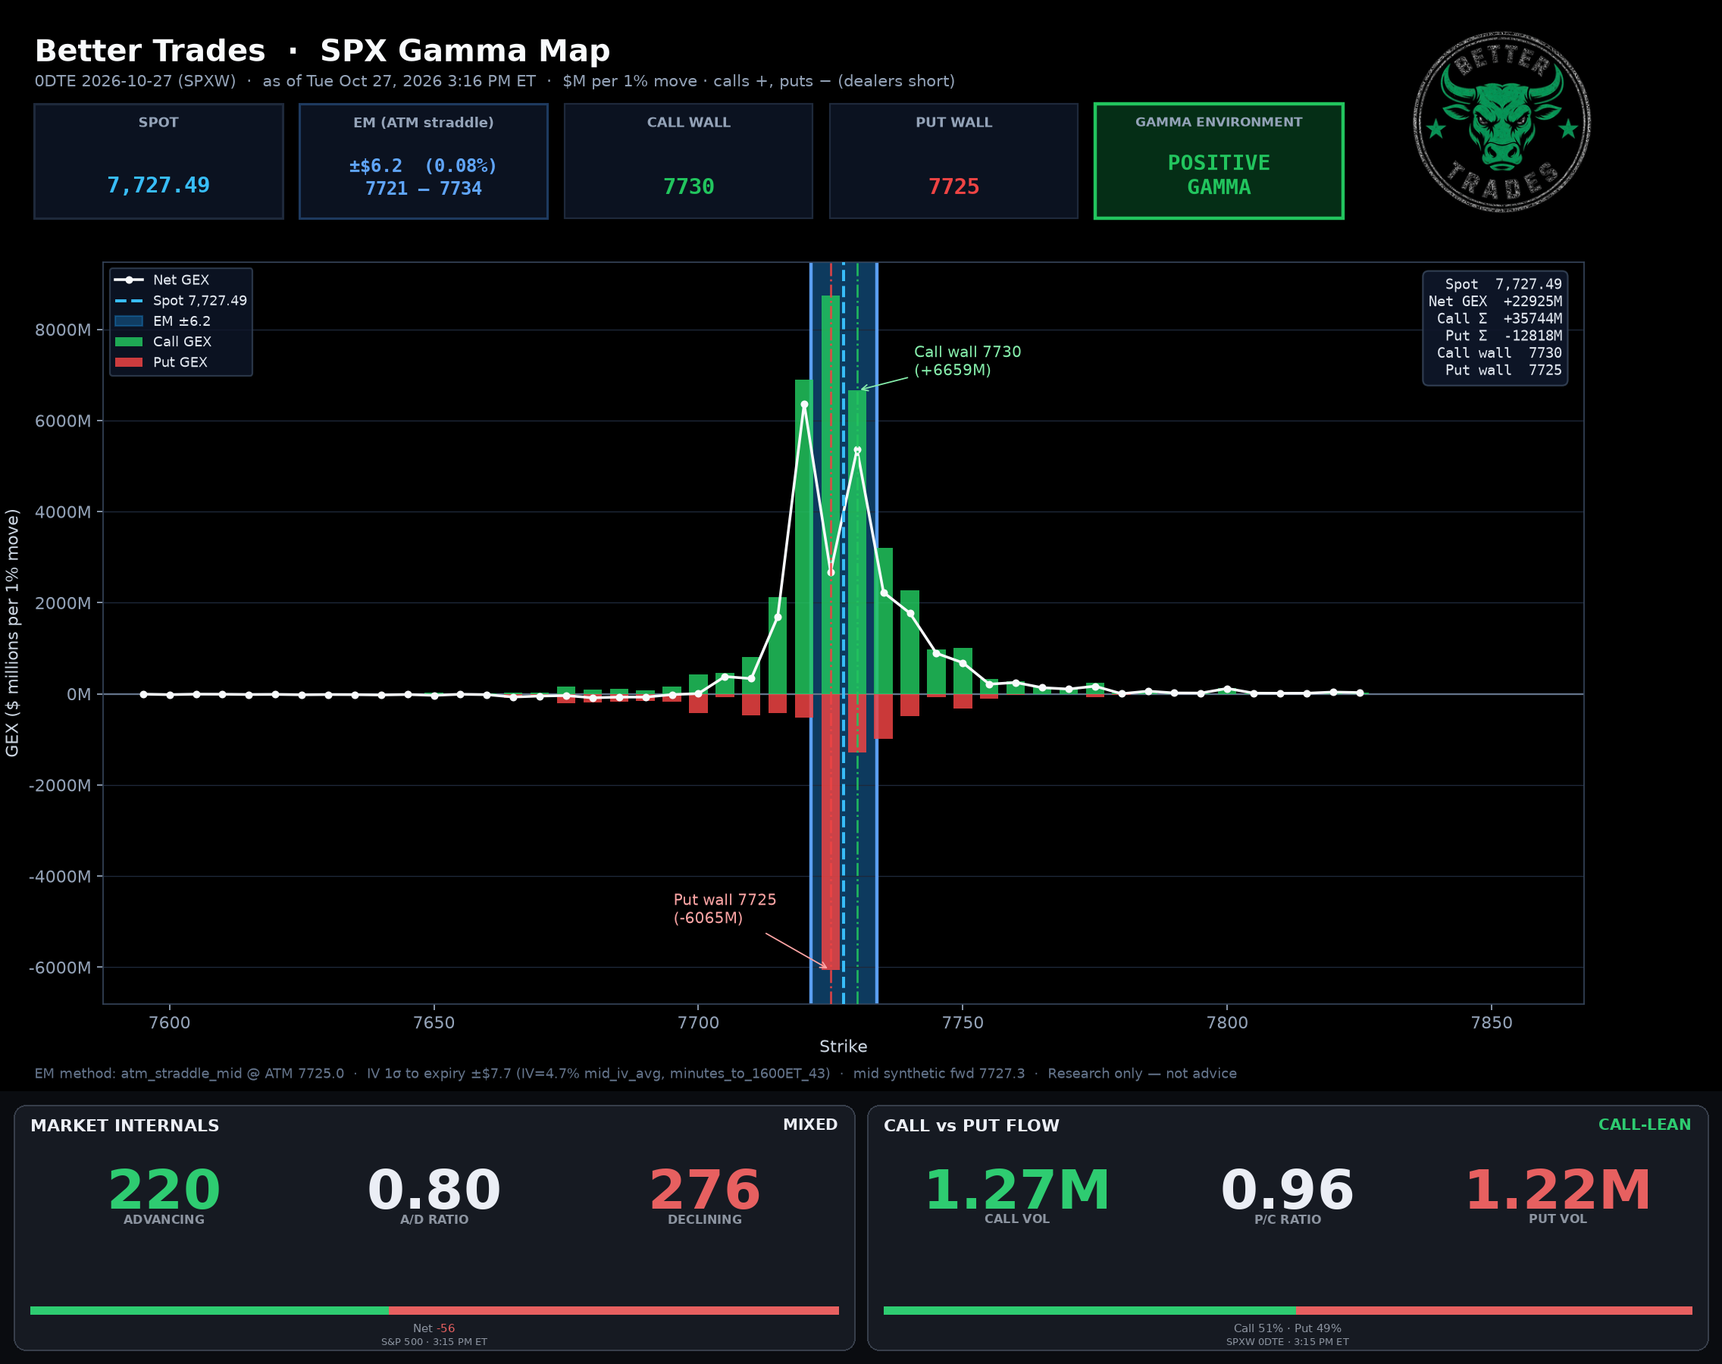The height and width of the screenshot is (1364, 1722).
Task: Click the call vs put flow bar
Action: click(1288, 1310)
